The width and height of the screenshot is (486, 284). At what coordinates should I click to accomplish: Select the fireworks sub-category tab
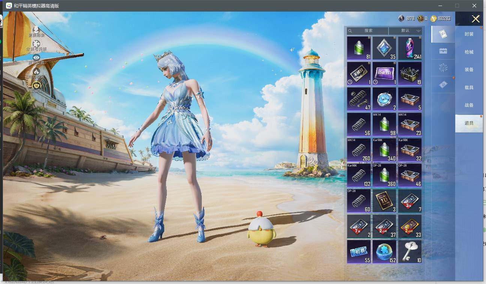443,68
